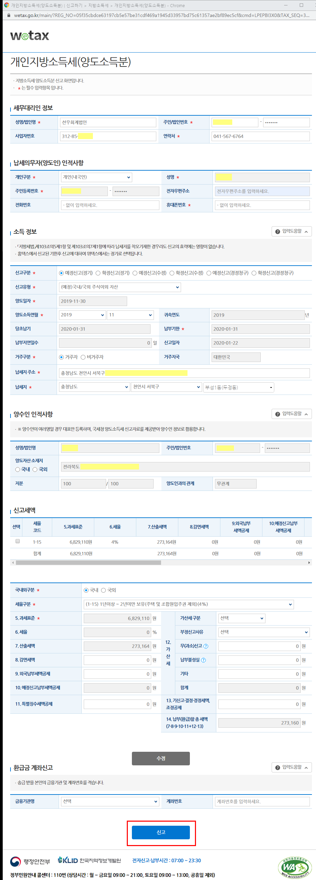Viewport: 316px width, 880px height.
Task: Select 확정신고(경정청구) radio button
Action: point(254,273)
